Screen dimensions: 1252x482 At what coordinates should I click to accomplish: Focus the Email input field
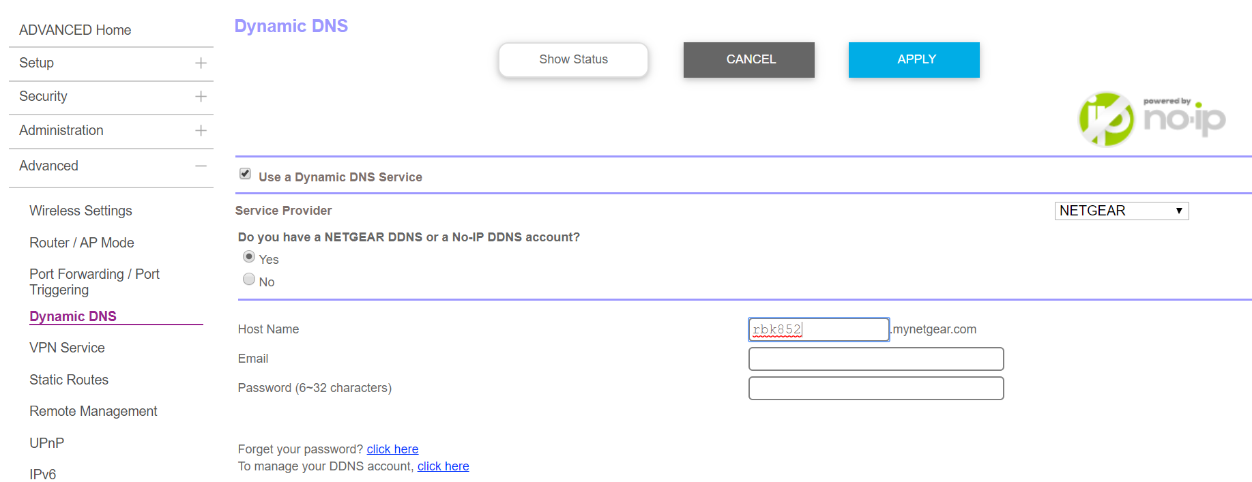[876, 359]
